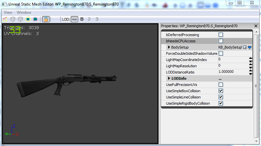This screenshot has width=261, height=146.
Task: Maximize the Static Mesh Editor window
Action: click(240, 3)
